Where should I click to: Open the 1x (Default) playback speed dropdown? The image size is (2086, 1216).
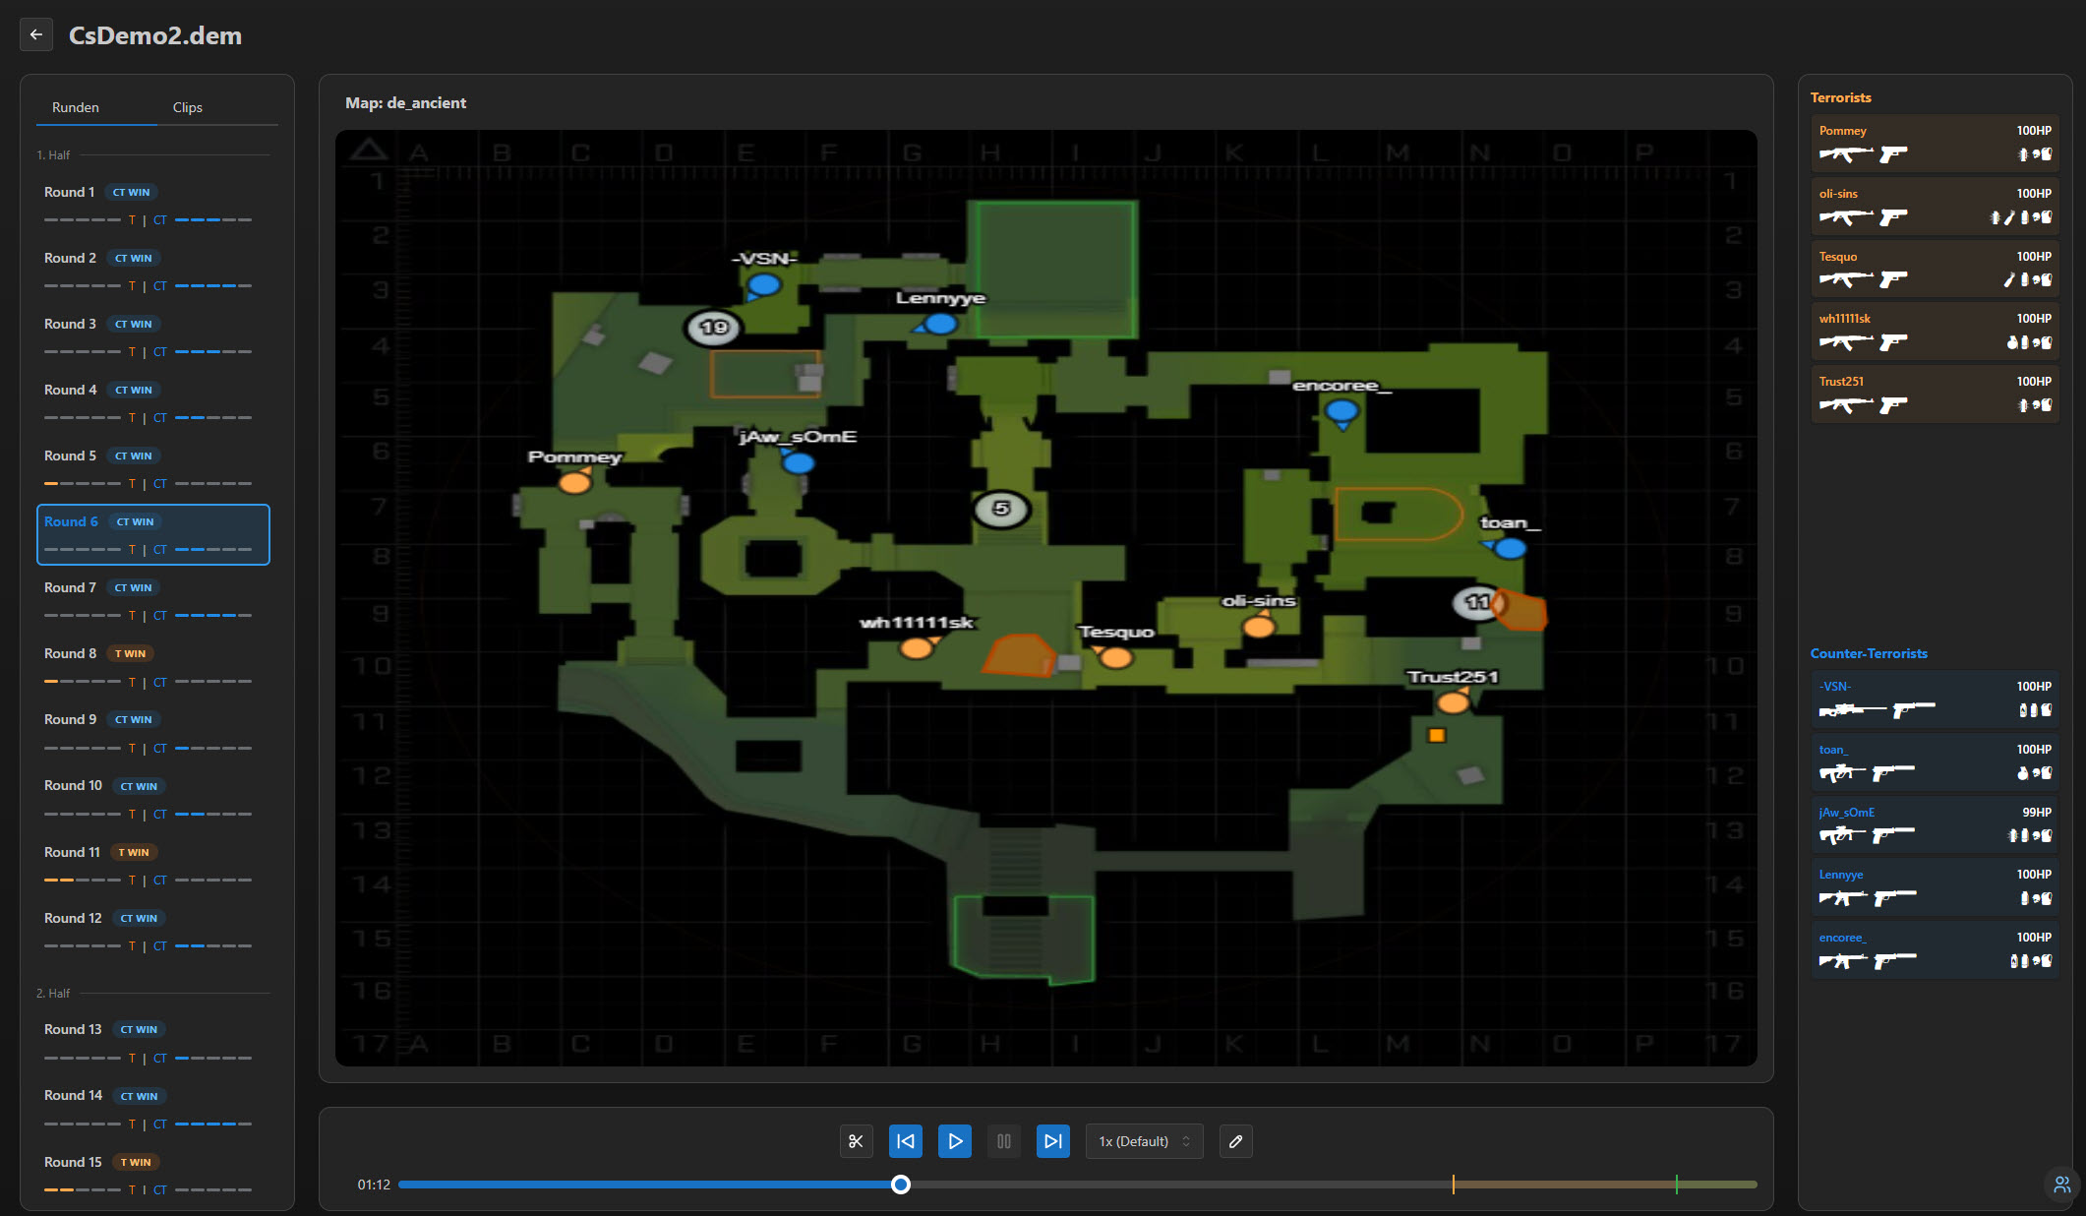(1144, 1141)
